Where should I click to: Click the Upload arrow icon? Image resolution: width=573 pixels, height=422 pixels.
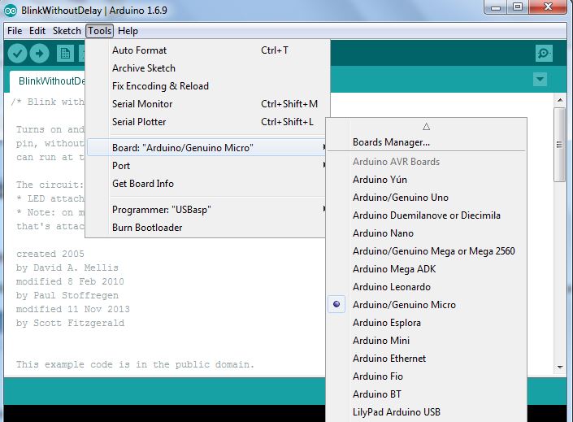tap(40, 54)
